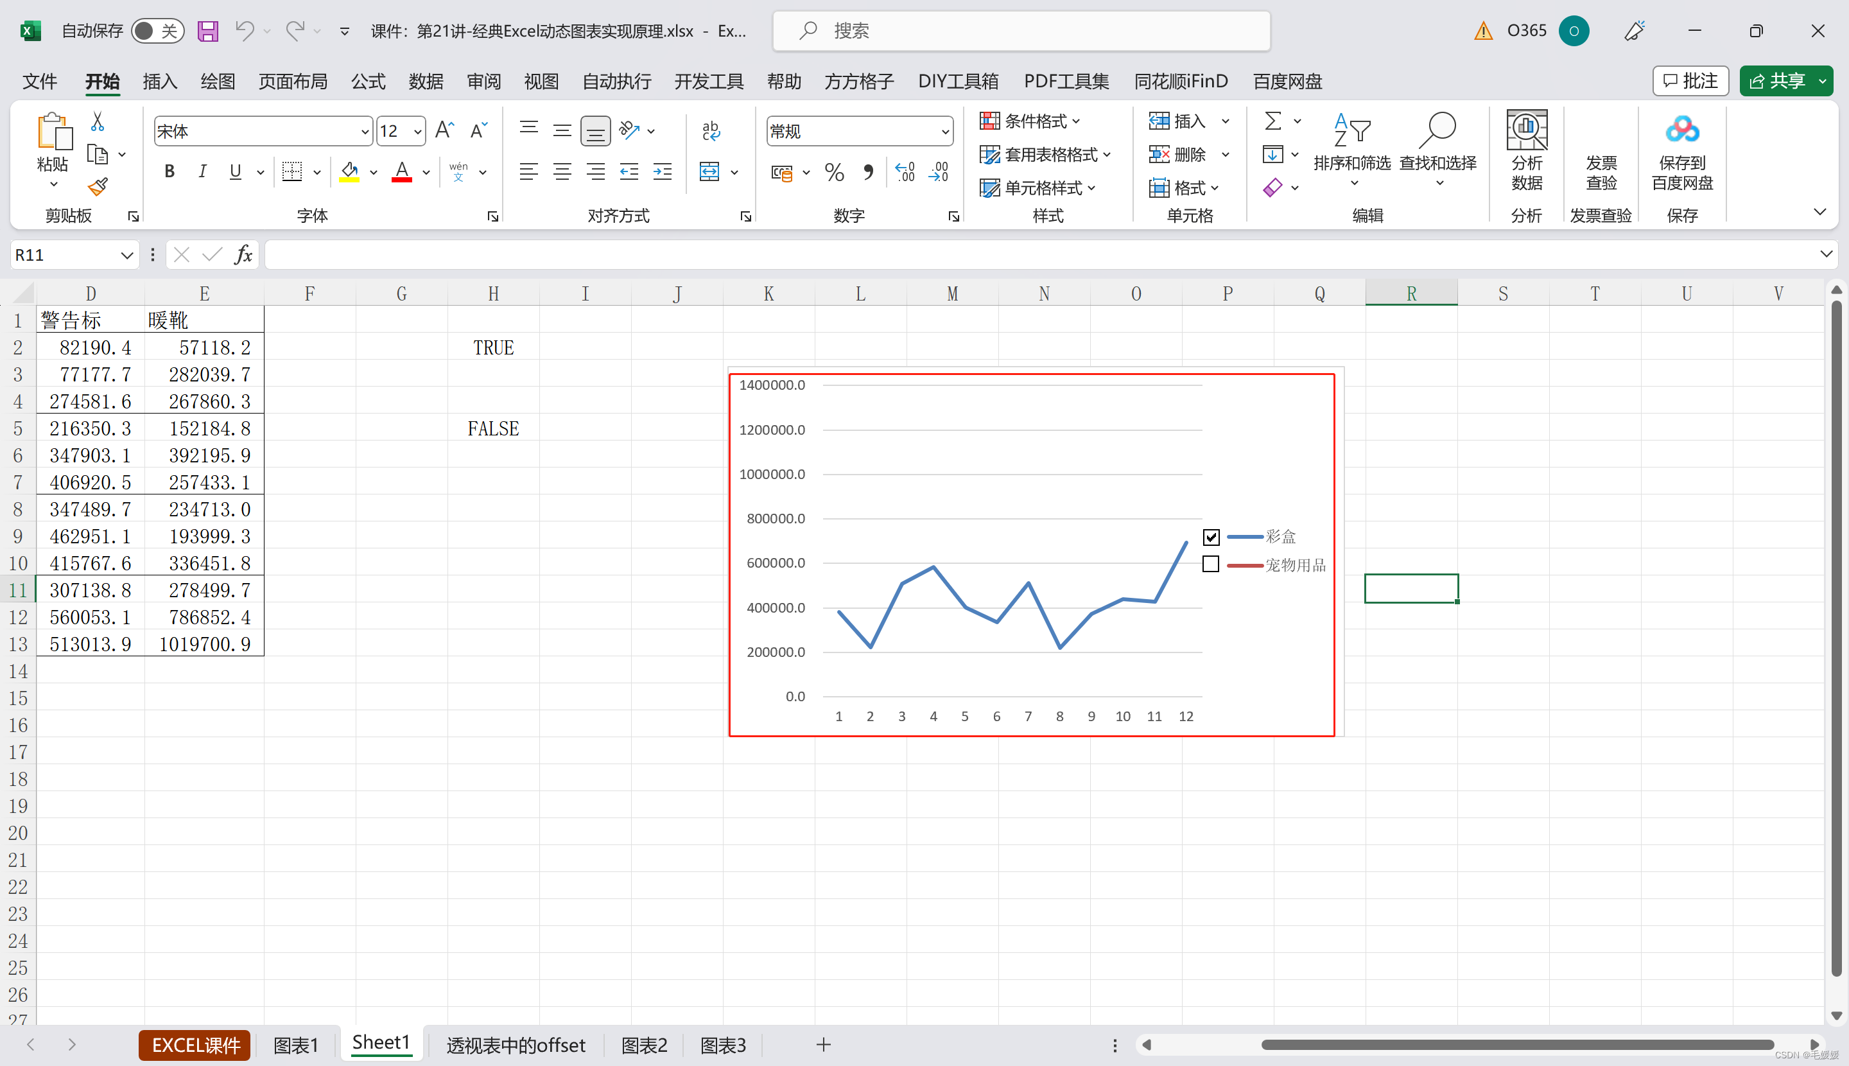Collapse the ribbon with chevron
This screenshot has width=1849, height=1066.
point(1819,213)
